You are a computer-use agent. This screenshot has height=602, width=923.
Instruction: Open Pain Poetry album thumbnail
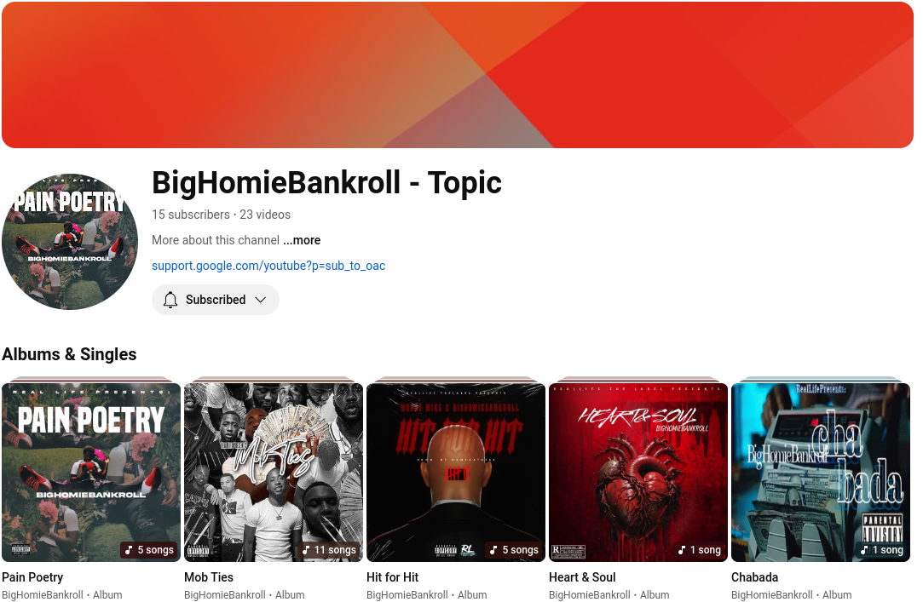[x=91, y=473]
